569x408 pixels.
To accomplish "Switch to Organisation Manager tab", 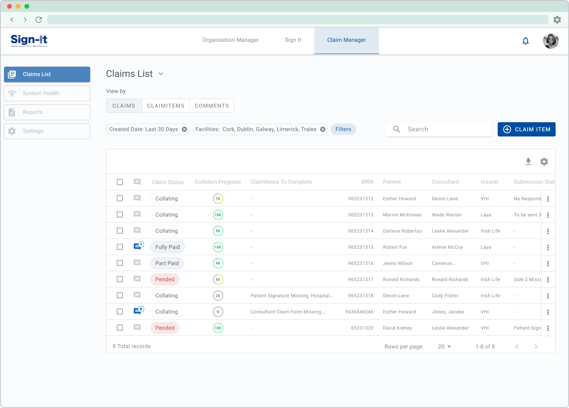I will 231,40.
